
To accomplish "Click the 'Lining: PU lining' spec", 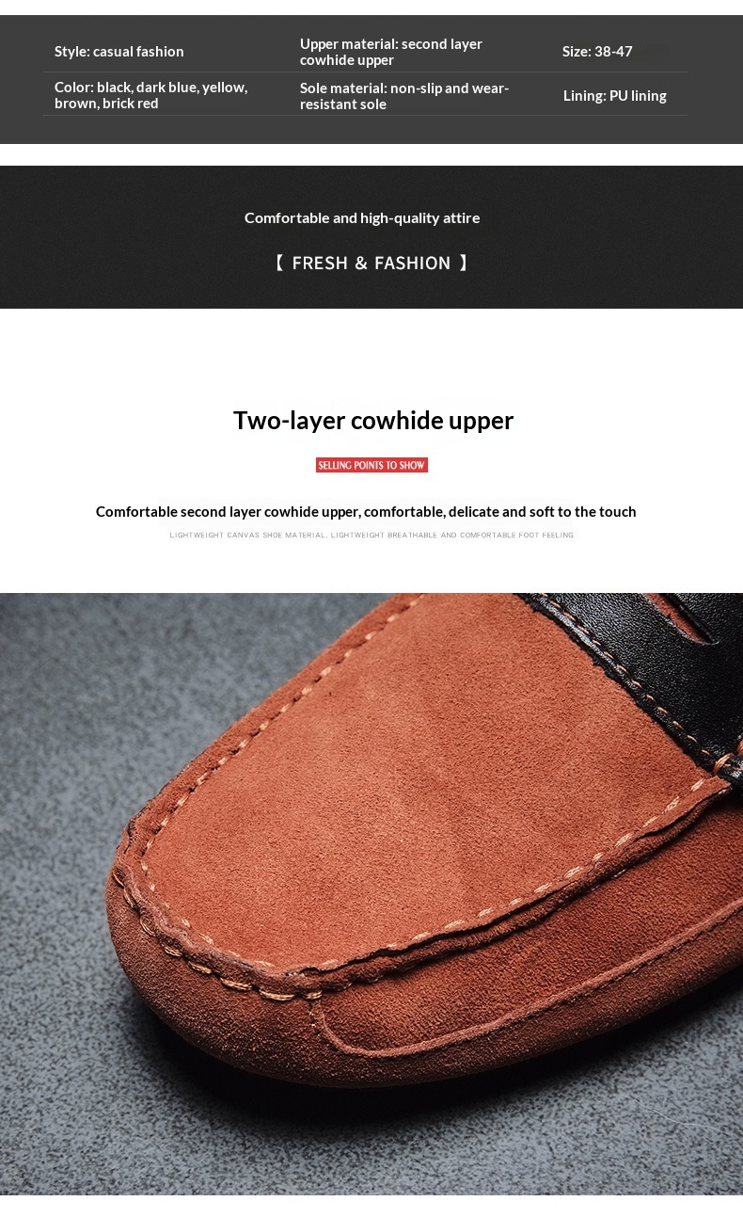I will (x=615, y=96).
